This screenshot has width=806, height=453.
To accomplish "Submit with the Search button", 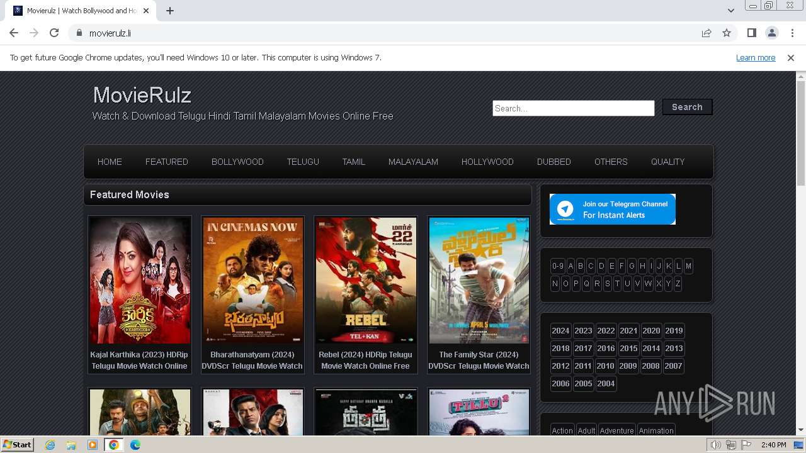I will tap(687, 107).
